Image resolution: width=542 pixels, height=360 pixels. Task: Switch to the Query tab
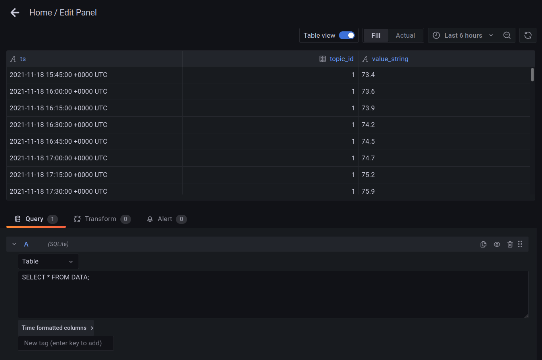[36, 219]
